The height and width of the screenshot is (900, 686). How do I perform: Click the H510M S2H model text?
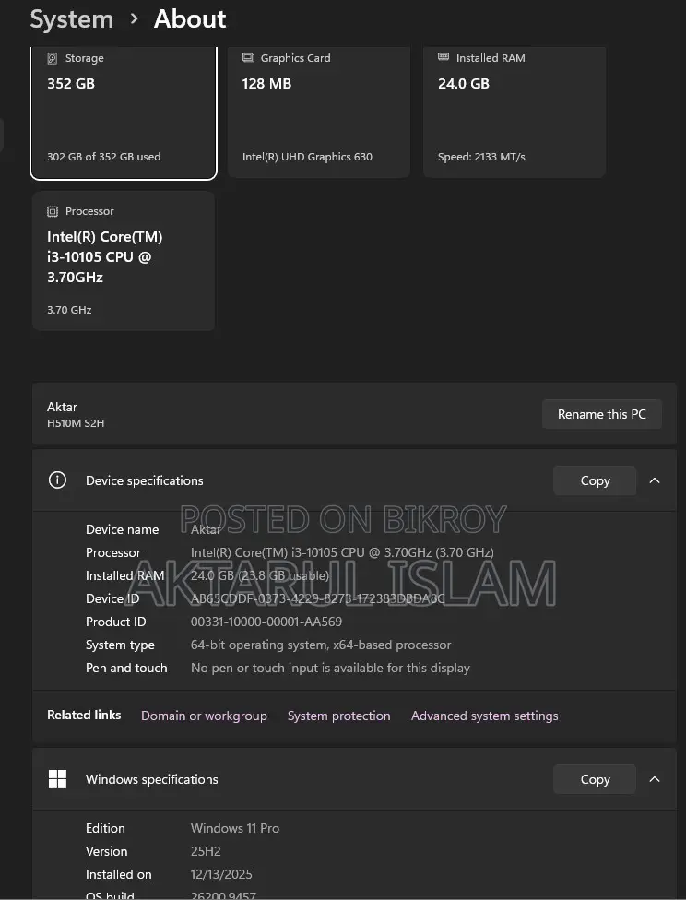click(x=76, y=423)
